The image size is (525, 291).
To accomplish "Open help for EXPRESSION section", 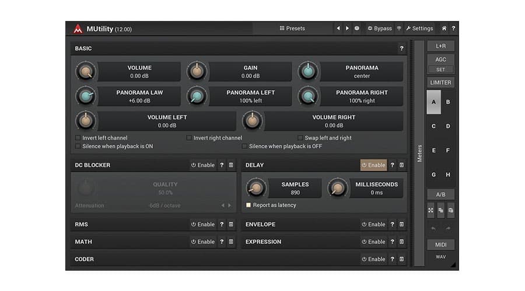I will 393,242.
